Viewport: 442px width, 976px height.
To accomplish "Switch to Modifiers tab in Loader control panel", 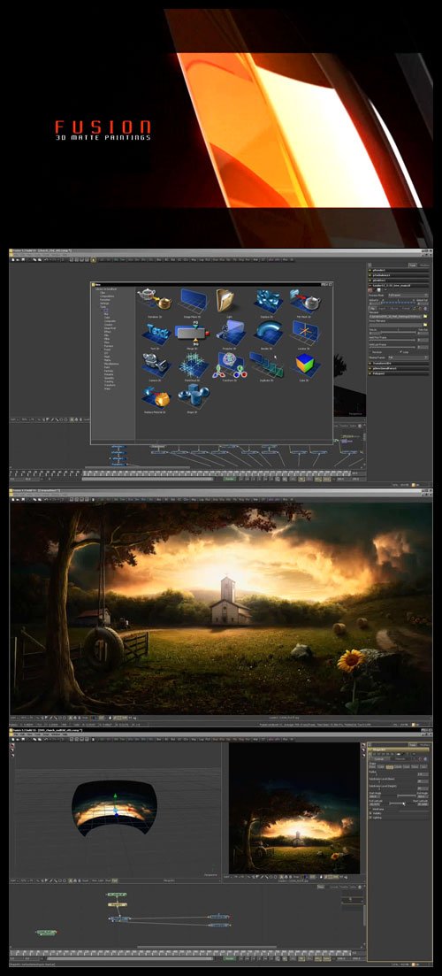I will [424, 265].
